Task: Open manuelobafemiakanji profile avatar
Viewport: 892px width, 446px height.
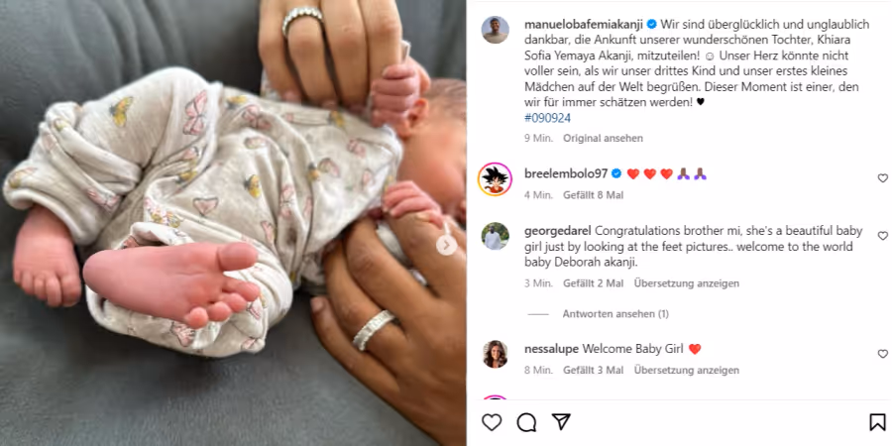Action: [495, 30]
